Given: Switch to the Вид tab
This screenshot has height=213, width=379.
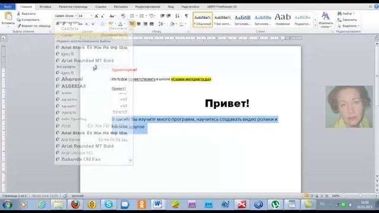Looking at the screenshot, I should coord(171,7).
